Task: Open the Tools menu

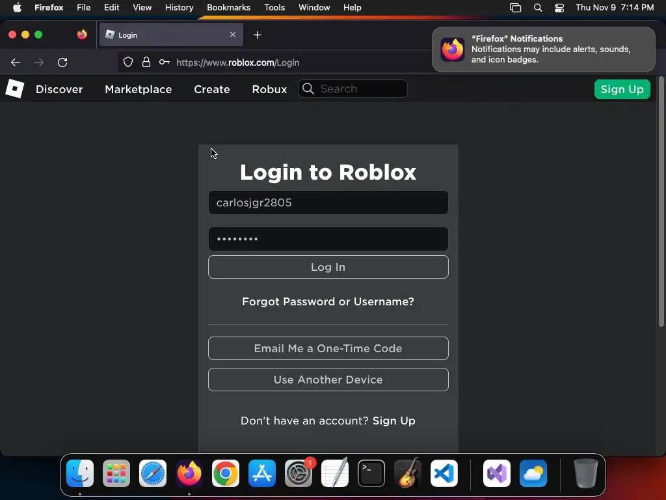Action: coord(274,7)
